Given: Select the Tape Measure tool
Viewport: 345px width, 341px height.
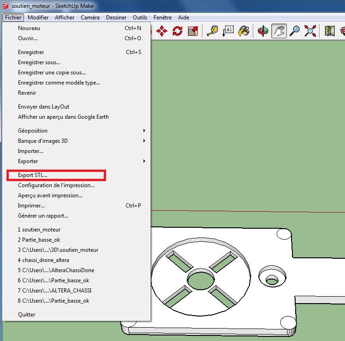Looking at the screenshot, I should 212,31.
